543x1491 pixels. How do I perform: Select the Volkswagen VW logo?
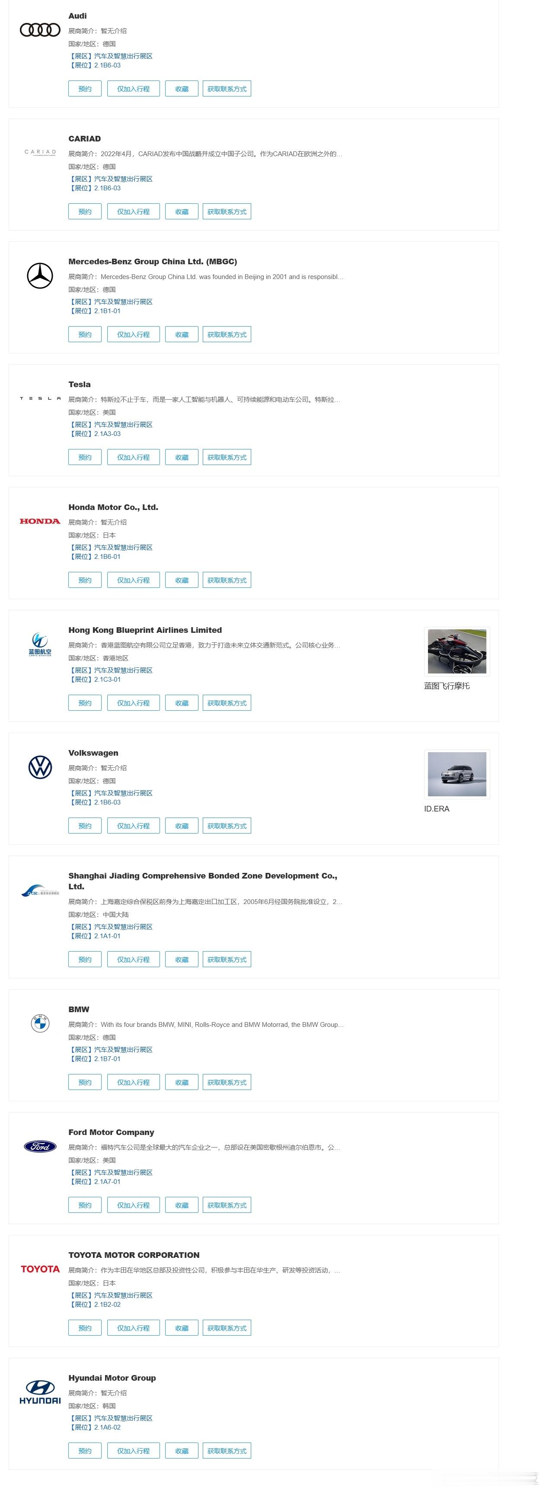tap(40, 767)
